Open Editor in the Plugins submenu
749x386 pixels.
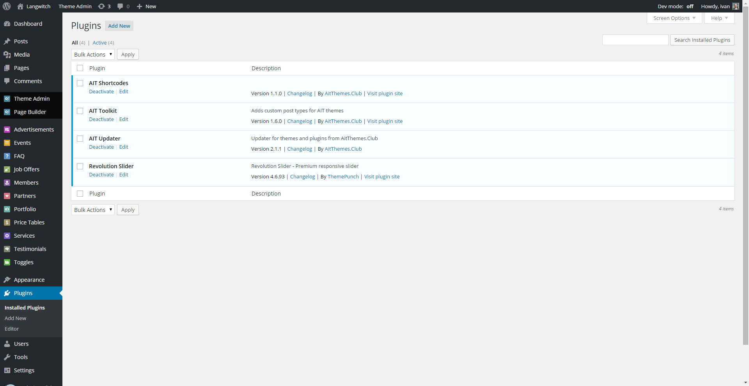point(12,329)
